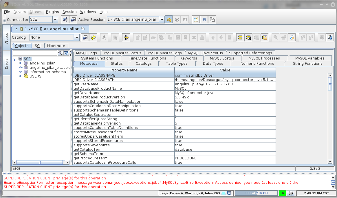Click the garbage collection trash icon
This screenshot has width=337, height=198.
click(291, 193)
